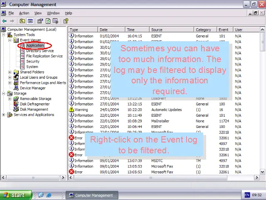Click the Help toolbar icon
Image resolution: width=266 pixels, height=200 pixels.
(66, 21)
